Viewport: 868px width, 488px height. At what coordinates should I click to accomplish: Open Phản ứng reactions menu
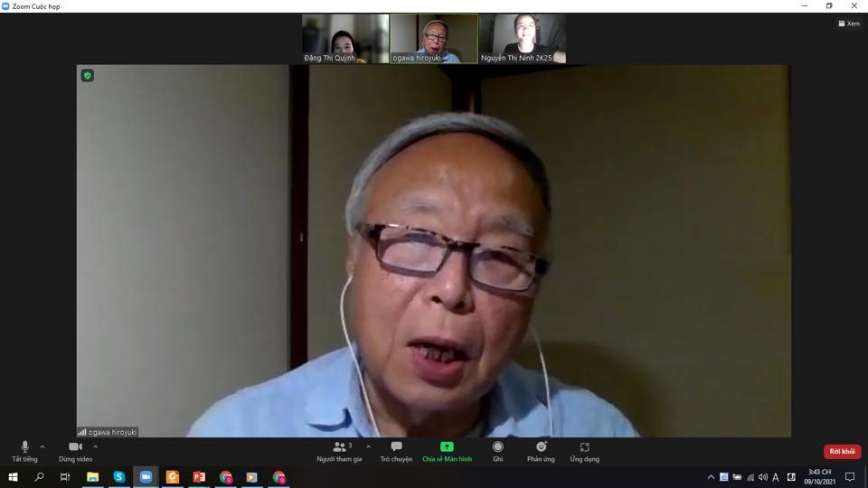(x=541, y=448)
